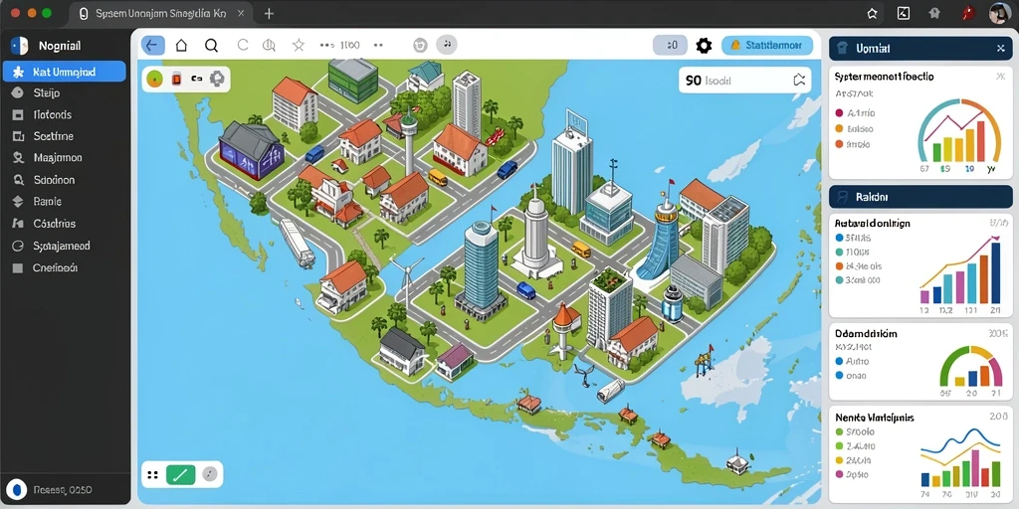Close the Syster meonett card

click(x=999, y=77)
